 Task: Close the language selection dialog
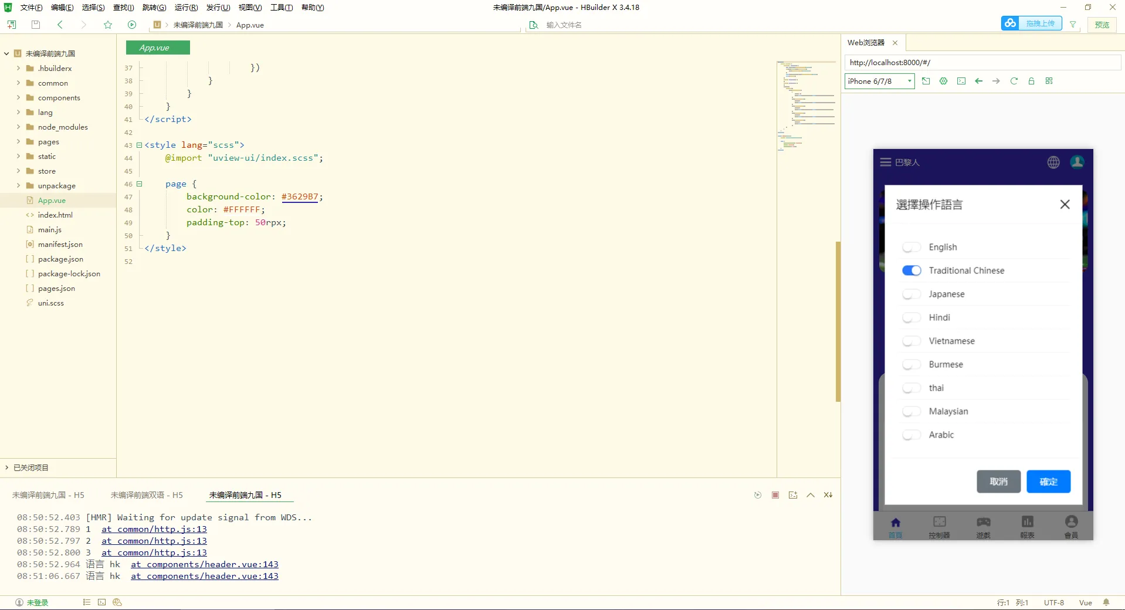[1065, 204]
